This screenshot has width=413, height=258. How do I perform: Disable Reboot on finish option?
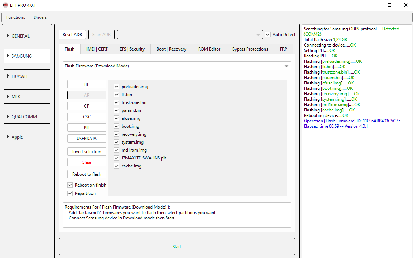coord(70,185)
